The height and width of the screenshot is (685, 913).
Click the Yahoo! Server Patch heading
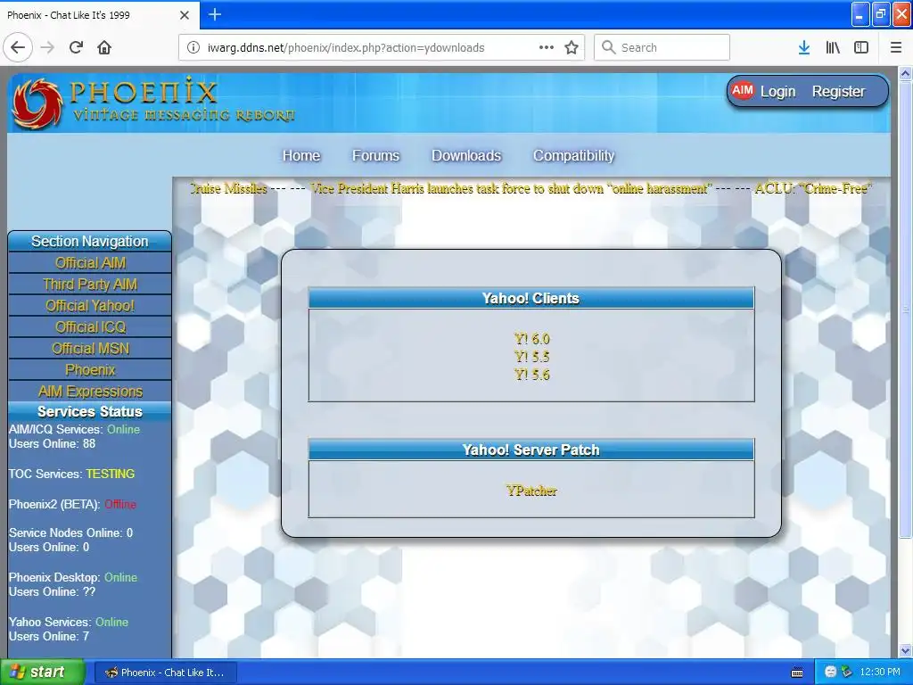coord(531,450)
